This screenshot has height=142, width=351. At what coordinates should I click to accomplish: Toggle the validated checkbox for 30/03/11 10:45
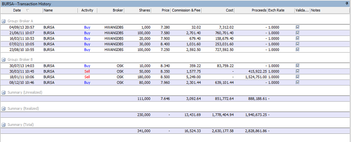pyautogui.click(x=297, y=71)
